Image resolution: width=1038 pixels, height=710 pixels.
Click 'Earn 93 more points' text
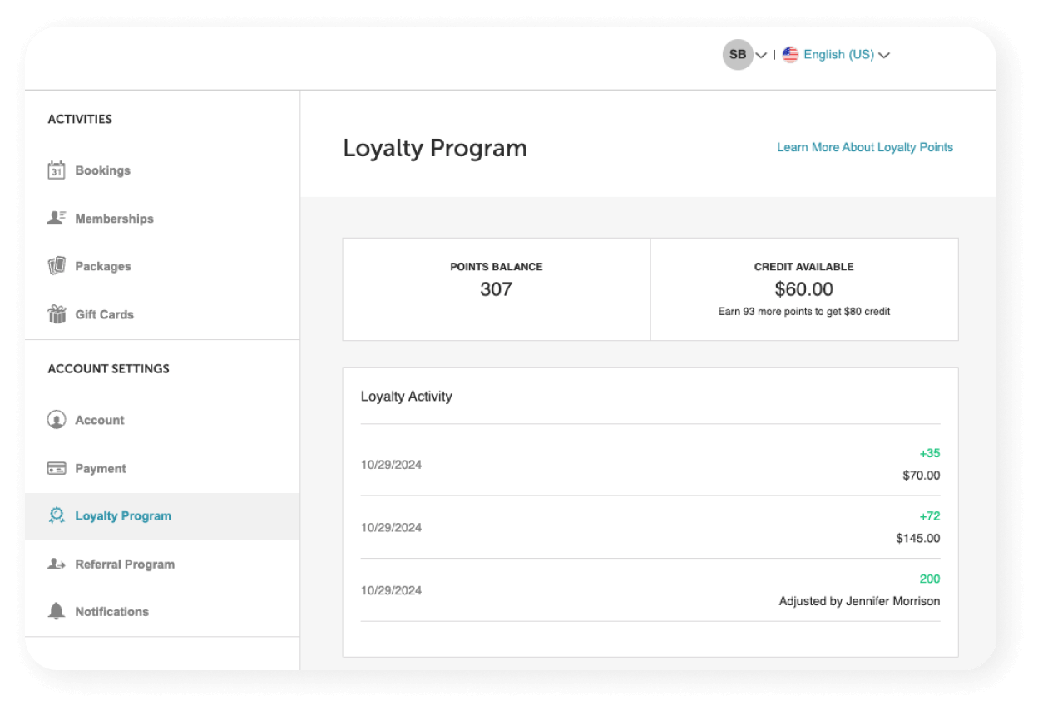click(804, 312)
